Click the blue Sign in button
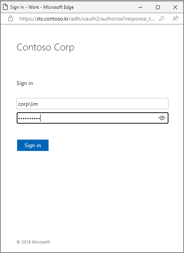This screenshot has width=184, height=253. 33,145
